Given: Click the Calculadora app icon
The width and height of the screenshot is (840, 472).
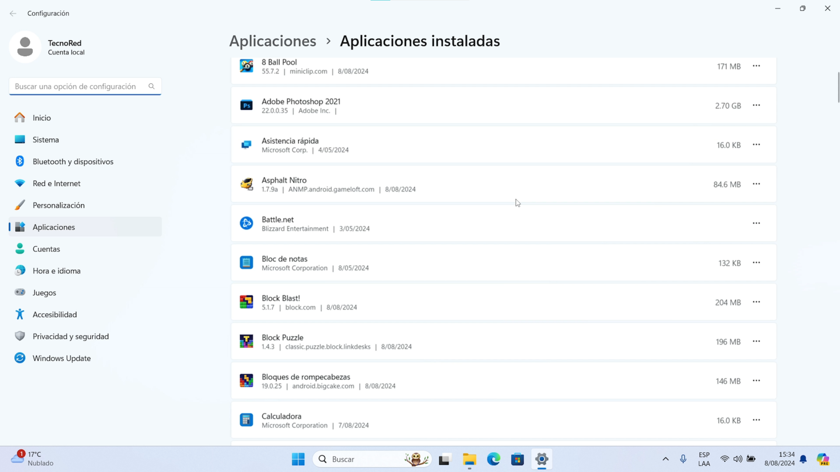Looking at the screenshot, I should coord(246,420).
